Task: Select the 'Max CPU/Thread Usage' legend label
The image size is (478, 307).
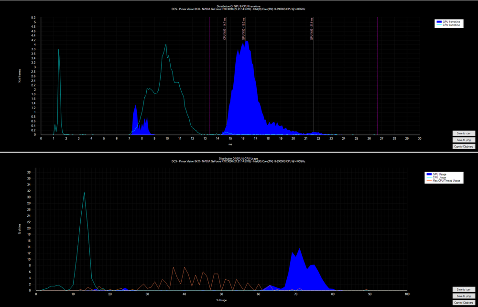Action: [446, 181]
